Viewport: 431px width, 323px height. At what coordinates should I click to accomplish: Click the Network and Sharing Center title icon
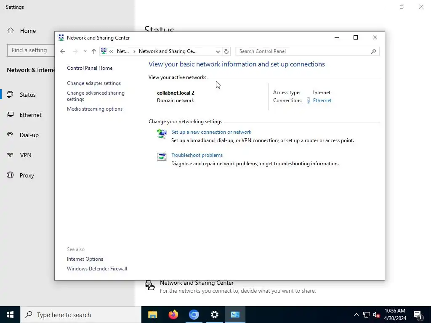click(61, 37)
